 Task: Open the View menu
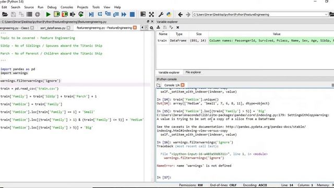point(107,7)
